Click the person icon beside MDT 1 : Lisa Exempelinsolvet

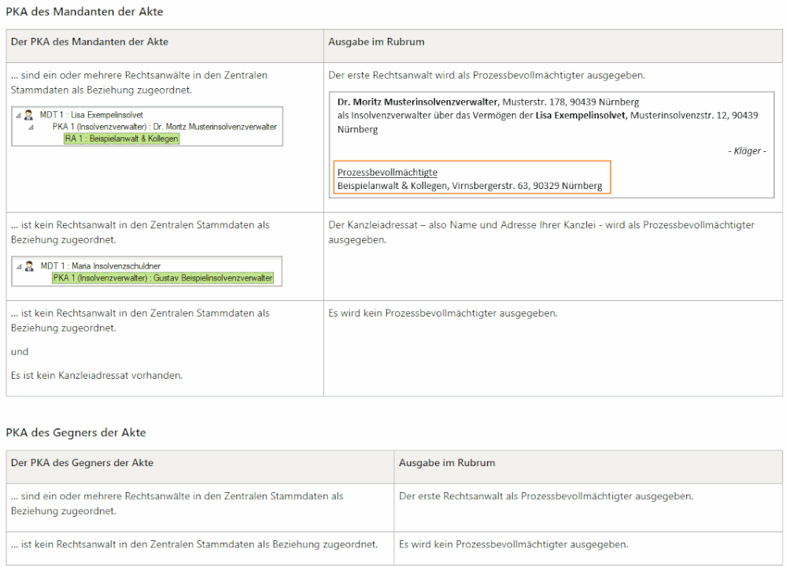tap(28, 115)
